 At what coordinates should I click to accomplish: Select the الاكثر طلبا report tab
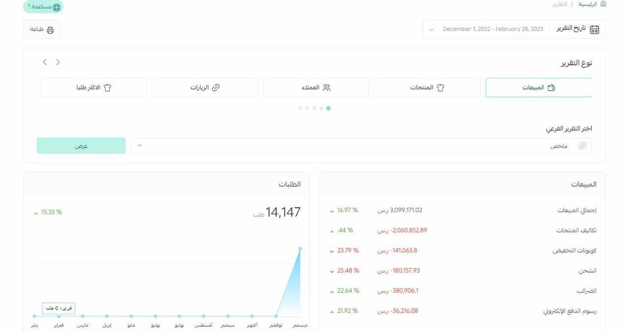(94, 88)
